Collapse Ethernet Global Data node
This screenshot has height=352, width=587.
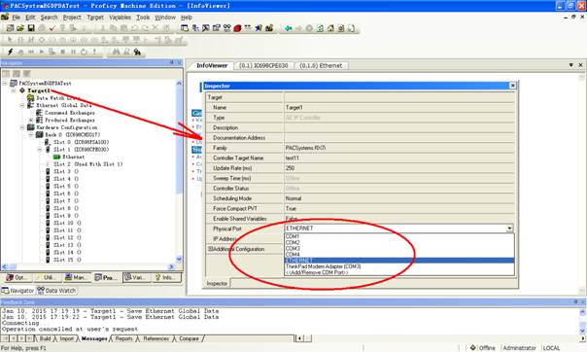coord(22,105)
